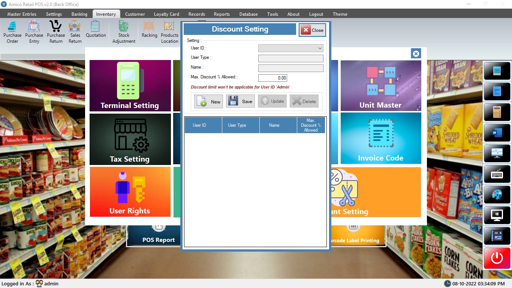Open Purchase Return from the toolbar
The image size is (512, 288).
coord(56,31)
